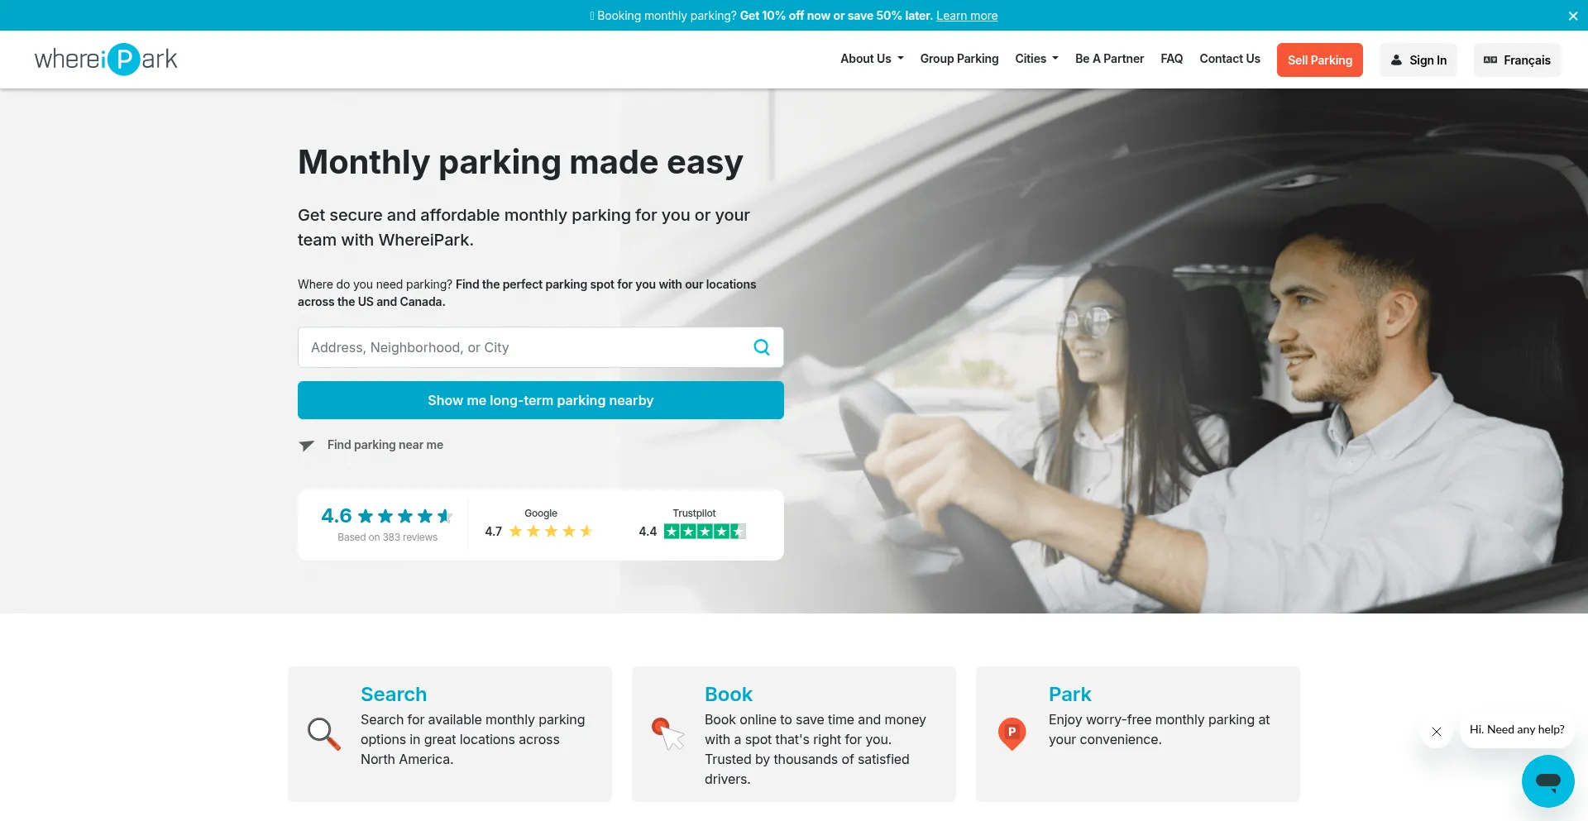The width and height of the screenshot is (1588, 821).
Task: Go to the FAQ page
Action: pyautogui.click(x=1171, y=59)
